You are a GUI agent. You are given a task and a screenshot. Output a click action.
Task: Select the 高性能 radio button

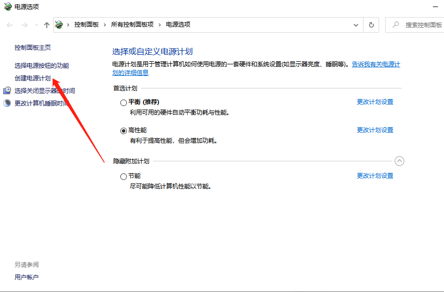[123, 130]
